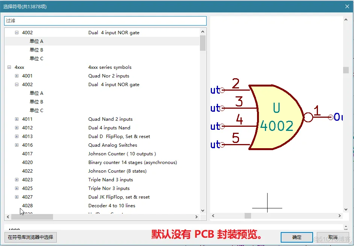Select 单位 B under the topmost 4002

coord(102,50)
